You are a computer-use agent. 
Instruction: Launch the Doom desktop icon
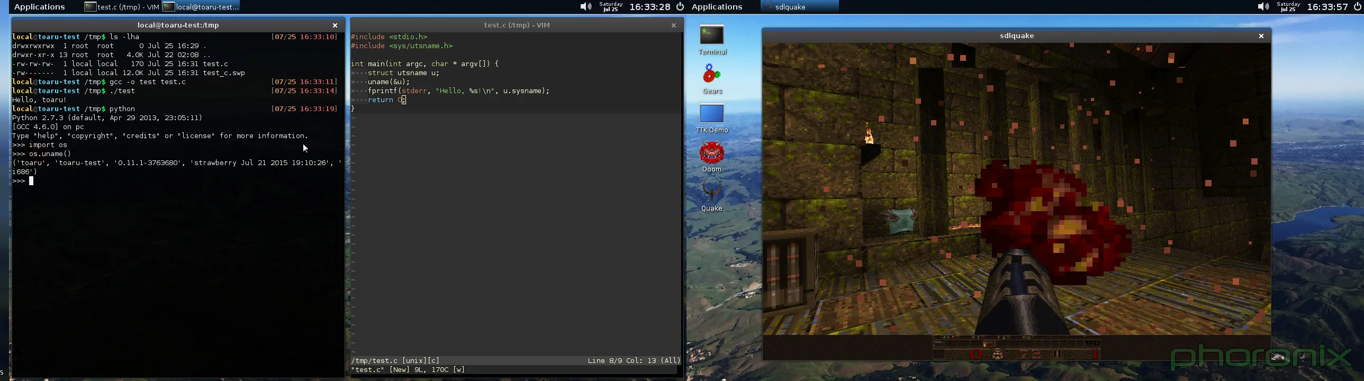[712, 157]
